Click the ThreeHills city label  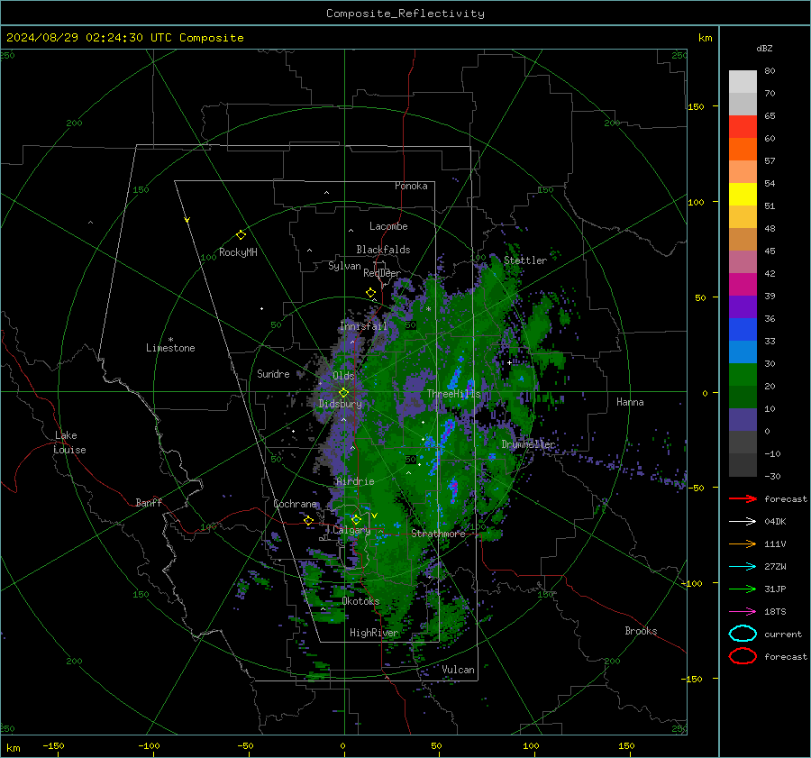tap(453, 394)
